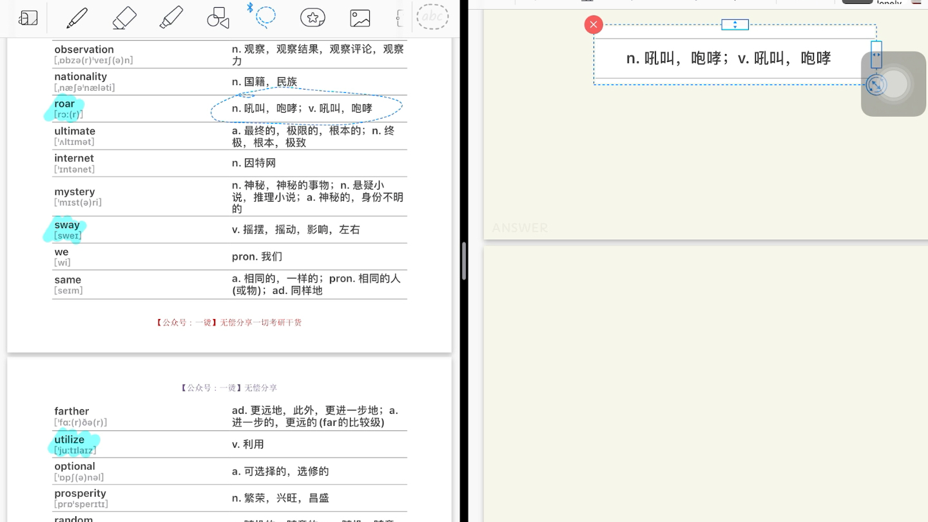Tap the phonetic "[ˈmɪst(ə)ri]" under mystery
The height and width of the screenshot is (522, 928).
[78, 202]
